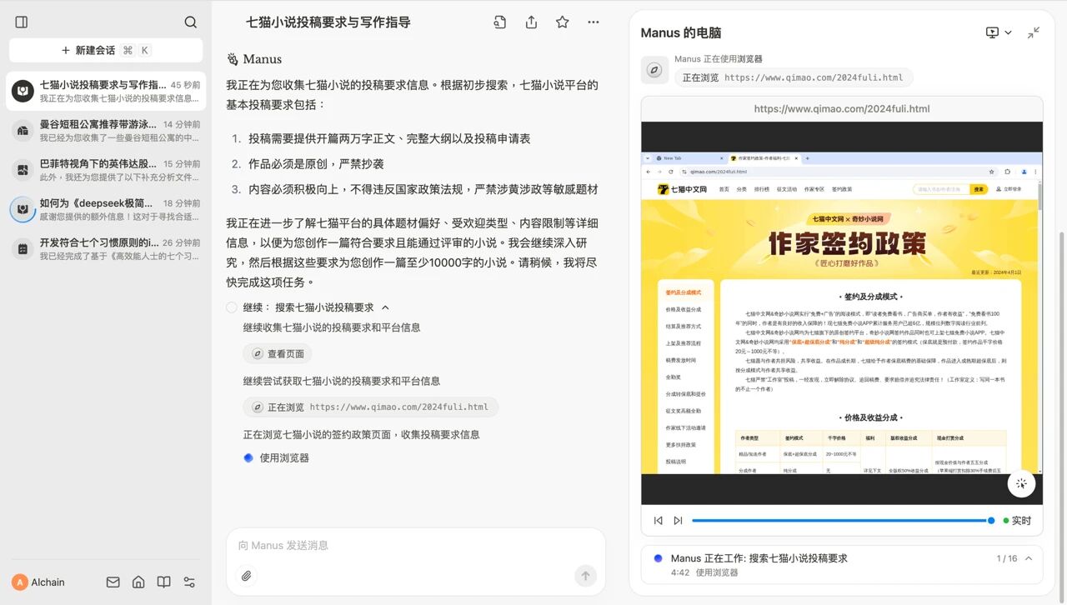The image size is (1067, 605).
Task: Select 价格及收益分成 in preview side menu
Action: (684, 309)
